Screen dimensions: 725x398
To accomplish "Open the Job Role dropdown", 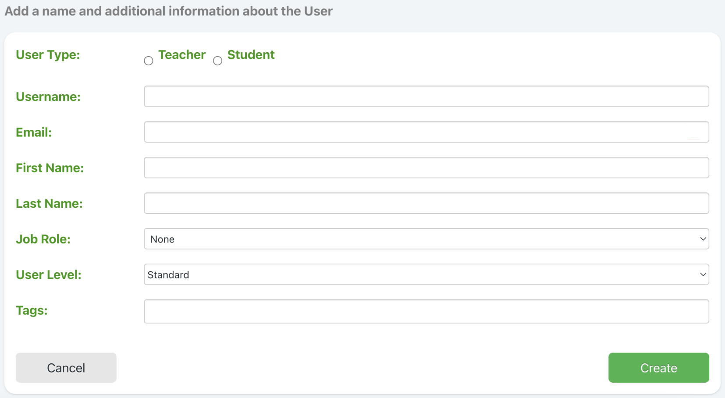I will click(426, 239).
